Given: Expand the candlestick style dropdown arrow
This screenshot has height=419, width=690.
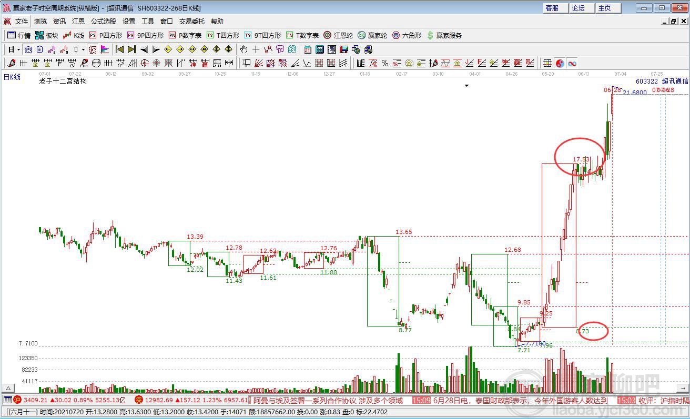Looking at the screenshot, I should pos(83,50).
